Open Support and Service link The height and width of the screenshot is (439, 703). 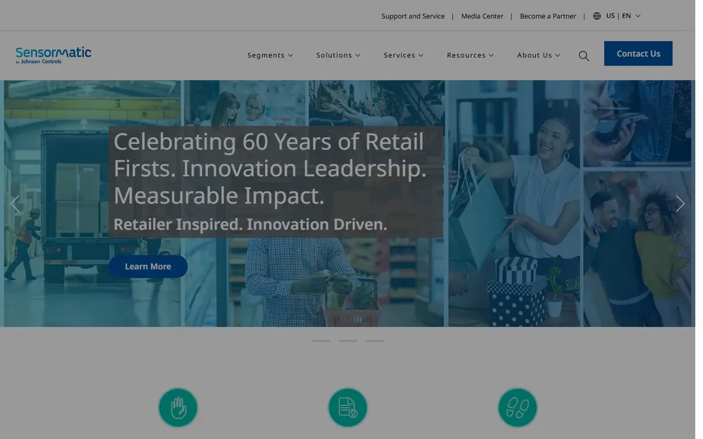(413, 16)
